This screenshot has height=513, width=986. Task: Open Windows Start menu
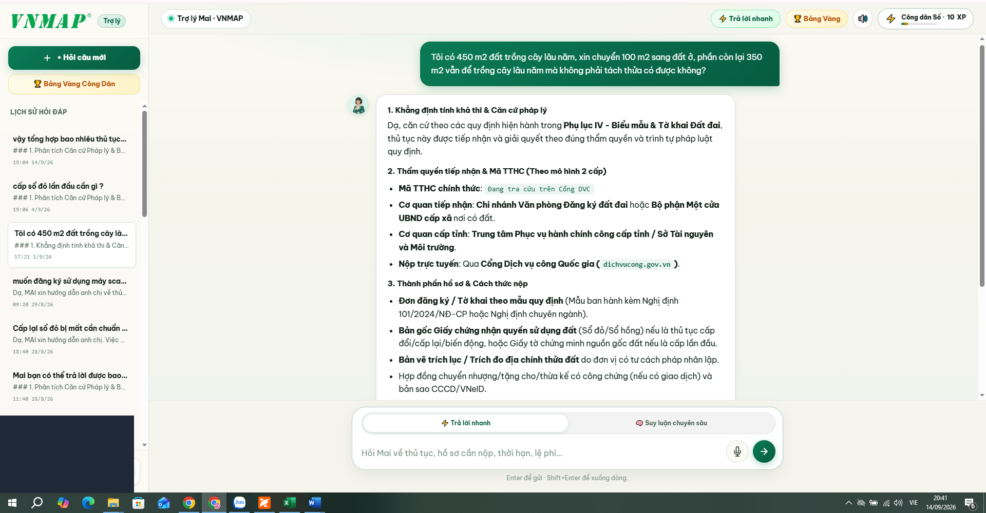(12, 503)
